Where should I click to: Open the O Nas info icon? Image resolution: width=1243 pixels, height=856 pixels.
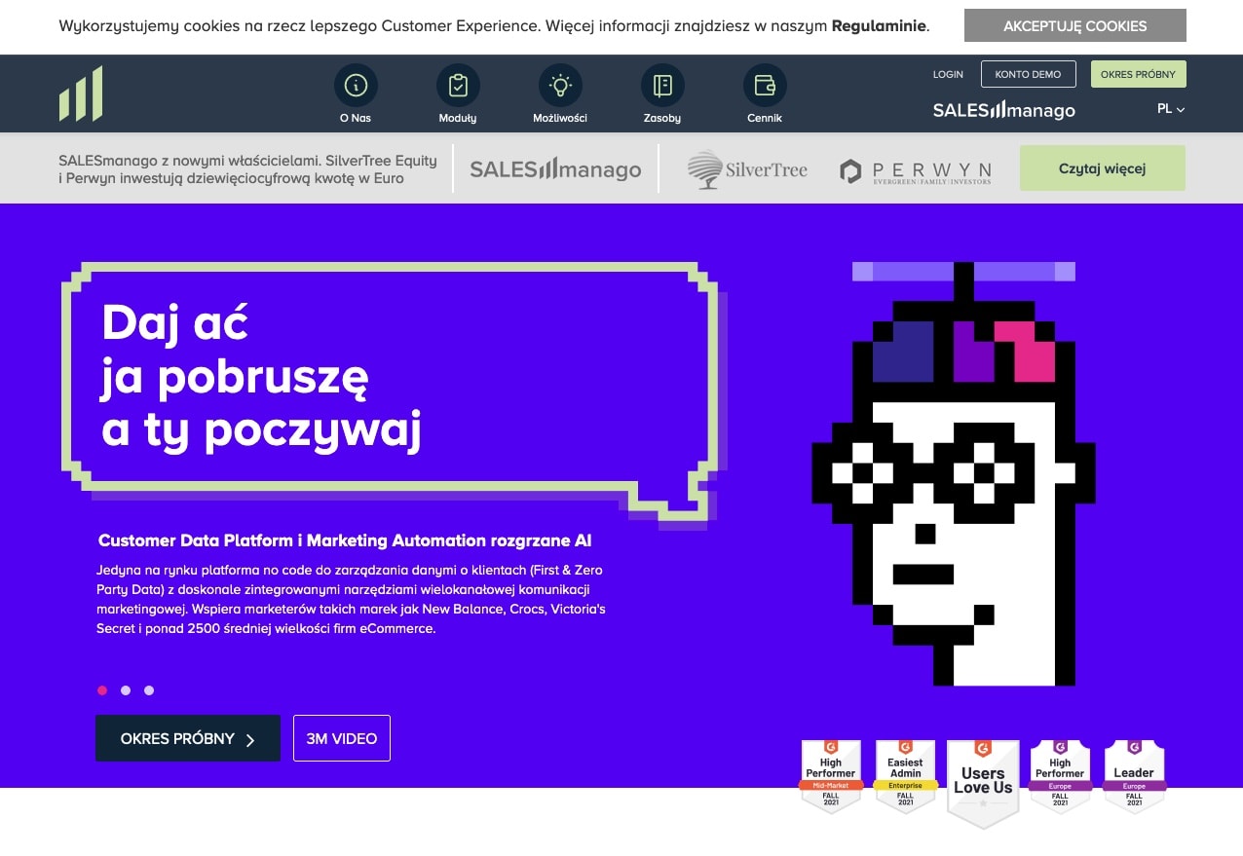356,86
